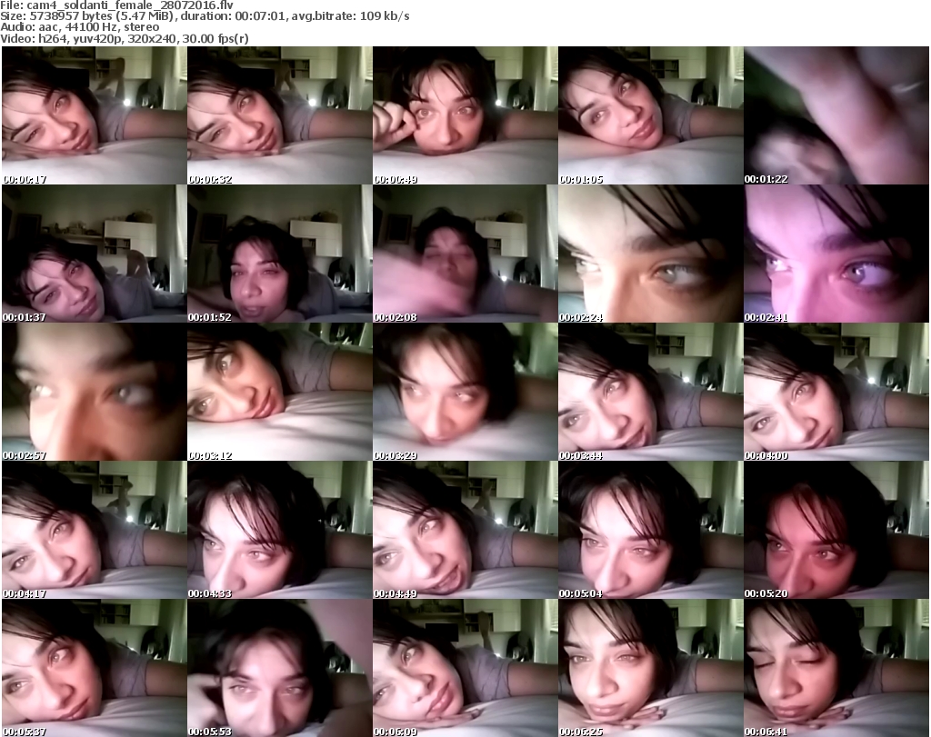
Task: Select the thumbnail stamped 00:01:05
Action: pyautogui.click(x=650, y=115)
